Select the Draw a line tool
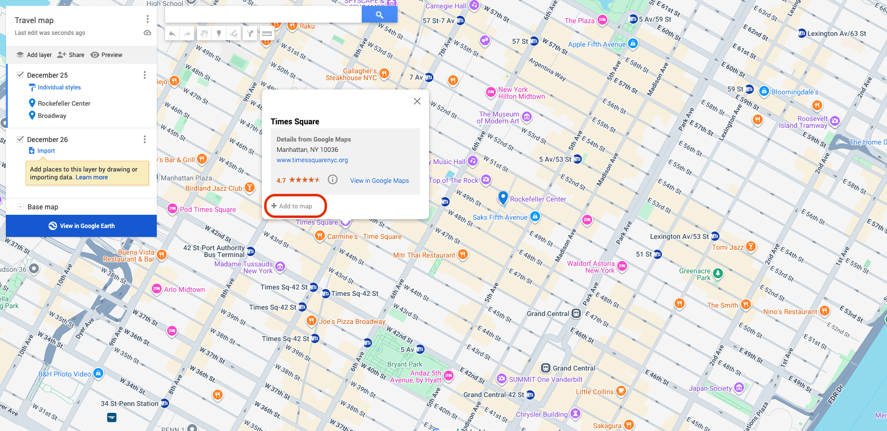 coord(234,33)
